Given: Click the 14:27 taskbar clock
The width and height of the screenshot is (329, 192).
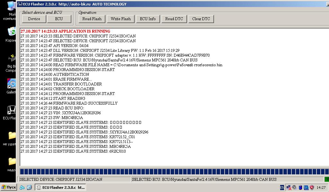Looking at the screenshot, I should click(x=321, y=188).
